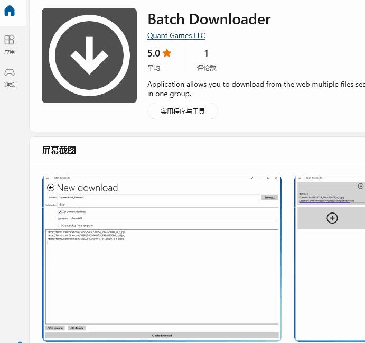
Task: Open the New download screenshot thumbnail
Action: 162,258
